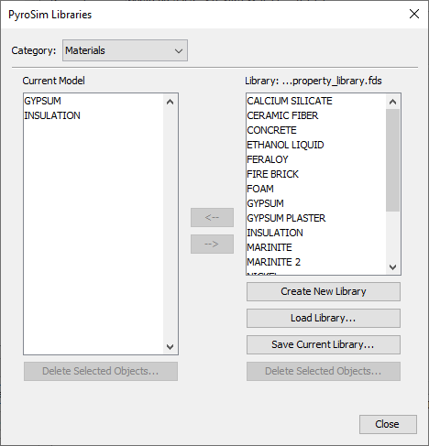Click Save Current Library button
The width and height of the screenshot is (429, 446).
tap(324, 345)
